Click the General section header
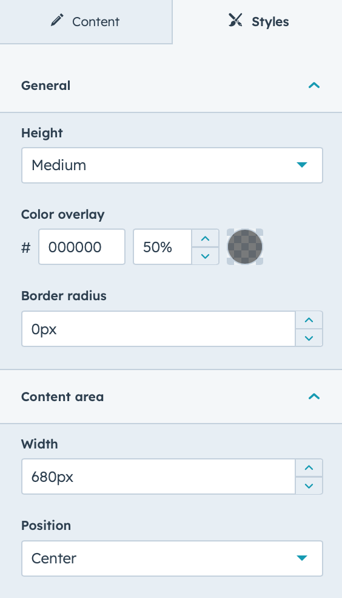Screen dimensions: 342x598 click(171, 86)
